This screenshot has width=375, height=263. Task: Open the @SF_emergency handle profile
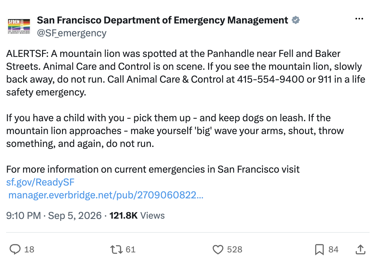(72, 33)
